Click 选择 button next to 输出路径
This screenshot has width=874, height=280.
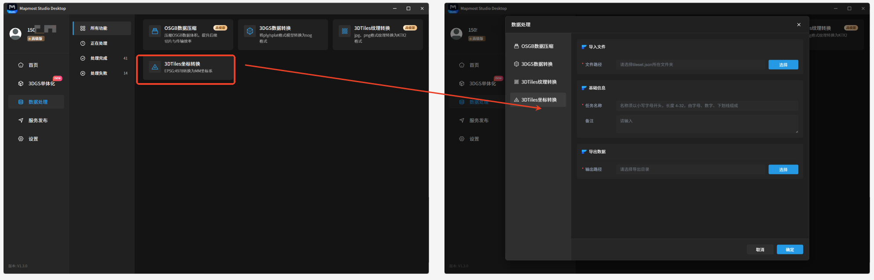pos(783,169)
